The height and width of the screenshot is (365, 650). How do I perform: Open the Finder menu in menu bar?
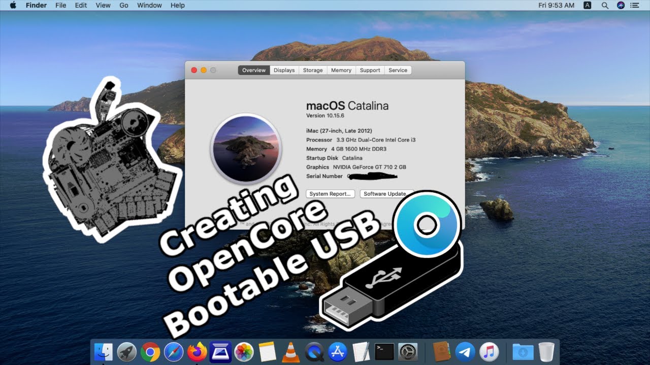[36, 5]
